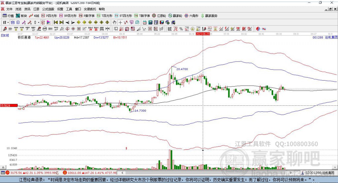This screenshot has height=183, width=338.
Task: Open the 板块 sectors view
Action: pyautogui.click(x=21, y=16)
